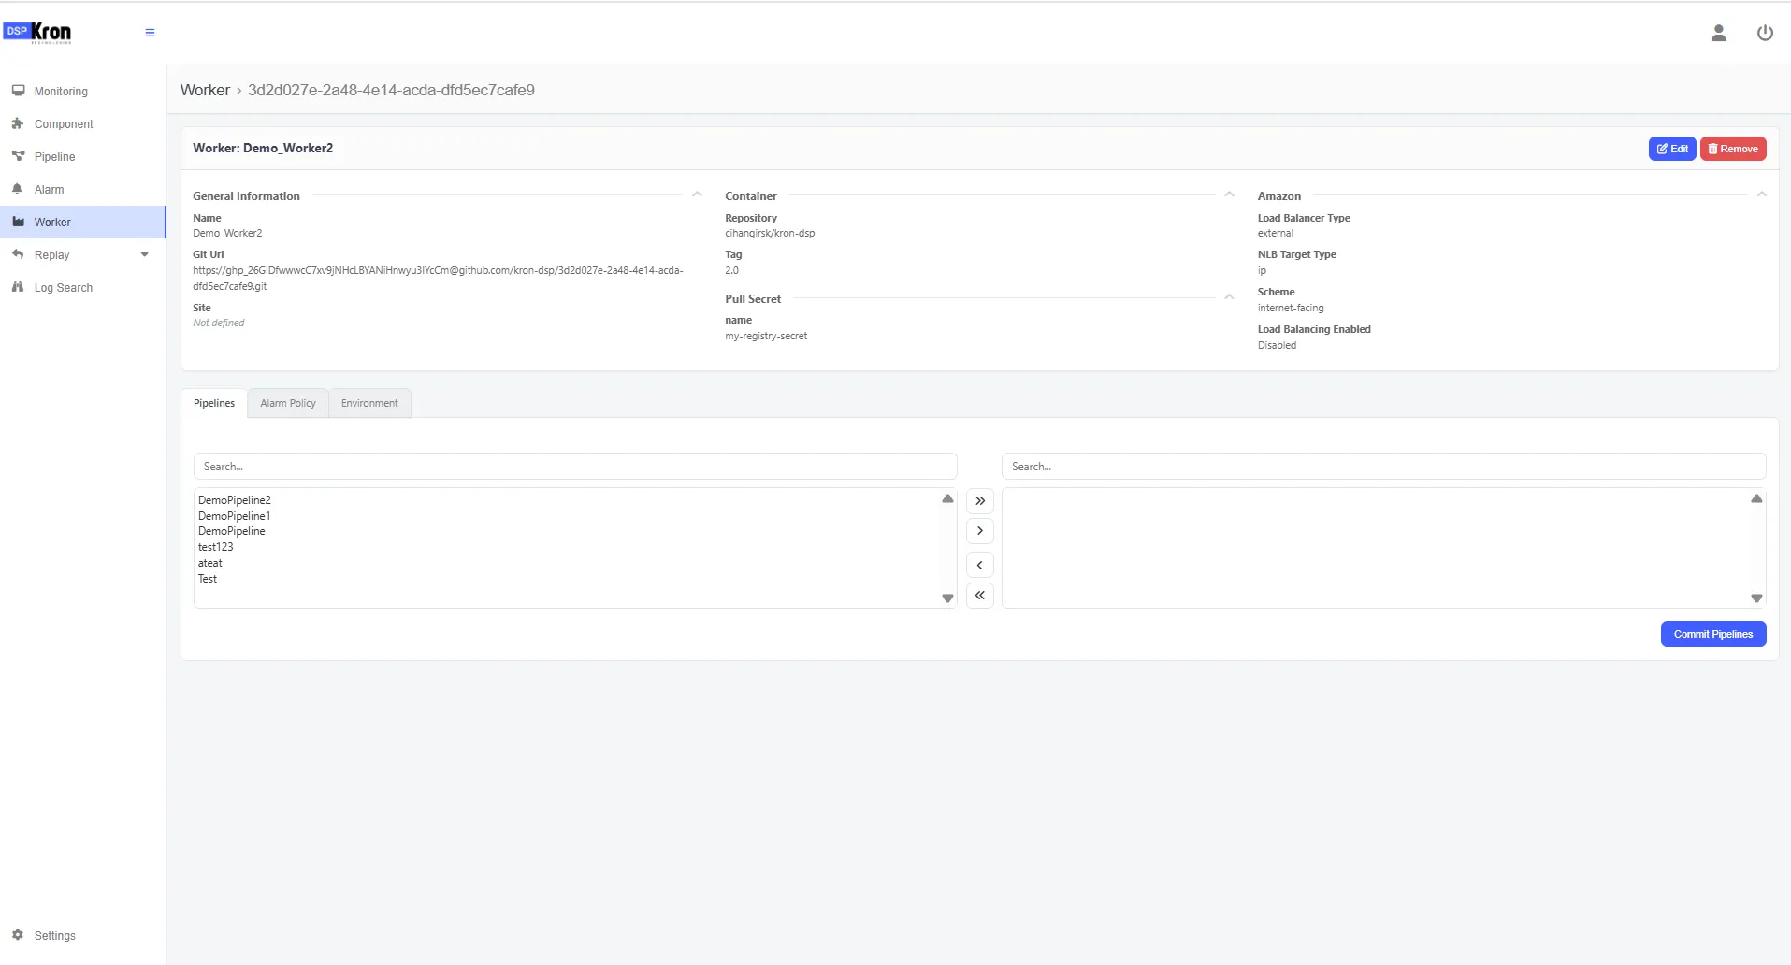The width and height of the screenshot is (1791, 965).
Task: Select DemoPipeline2 in the list
Action: point(235,500)
